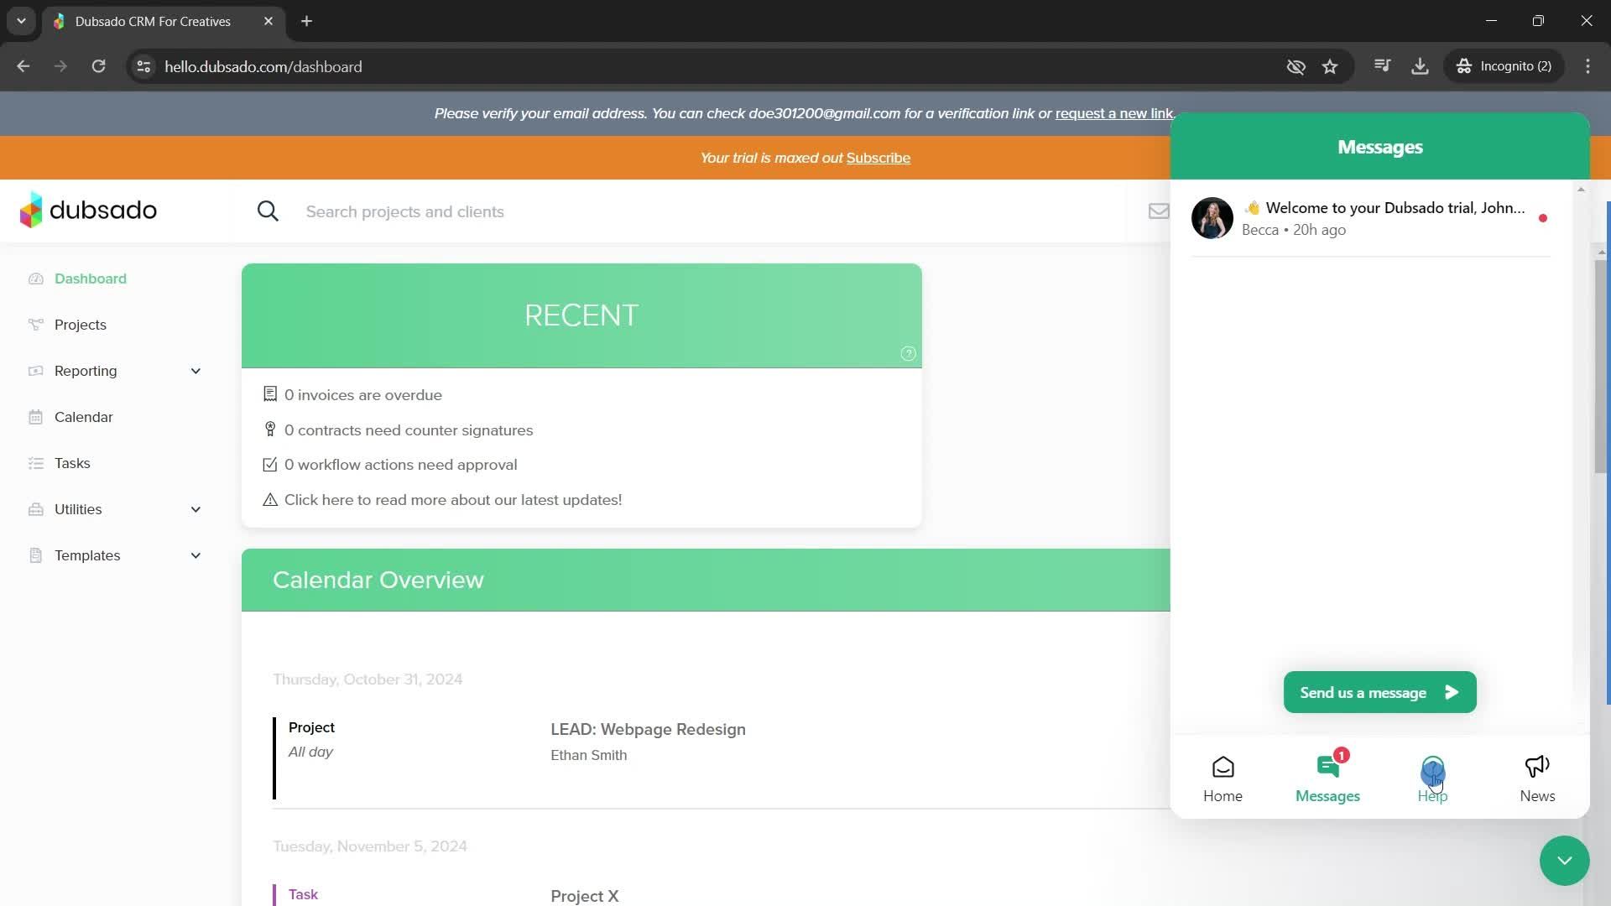The image size is (1611, 906).
Task: Open the tab search dropdown arrow
Action: tap(21, 21)
